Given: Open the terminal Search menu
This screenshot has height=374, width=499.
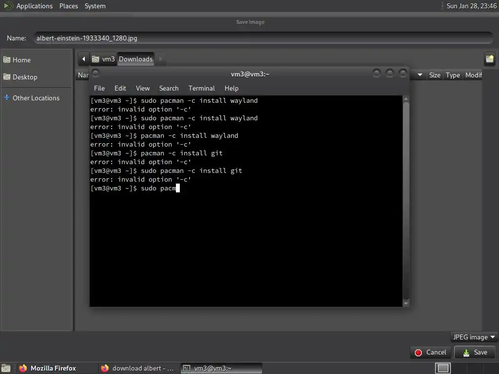Looking at the screenshot, I should pos(169,89).
